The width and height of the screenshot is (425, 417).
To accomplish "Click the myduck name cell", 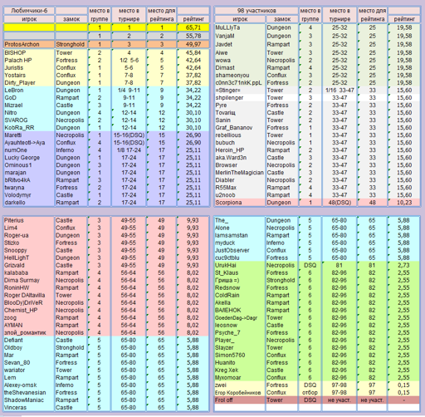I will point(240,243).
